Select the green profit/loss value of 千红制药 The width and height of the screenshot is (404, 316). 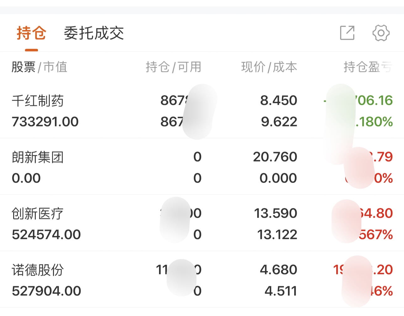point(358,100)
